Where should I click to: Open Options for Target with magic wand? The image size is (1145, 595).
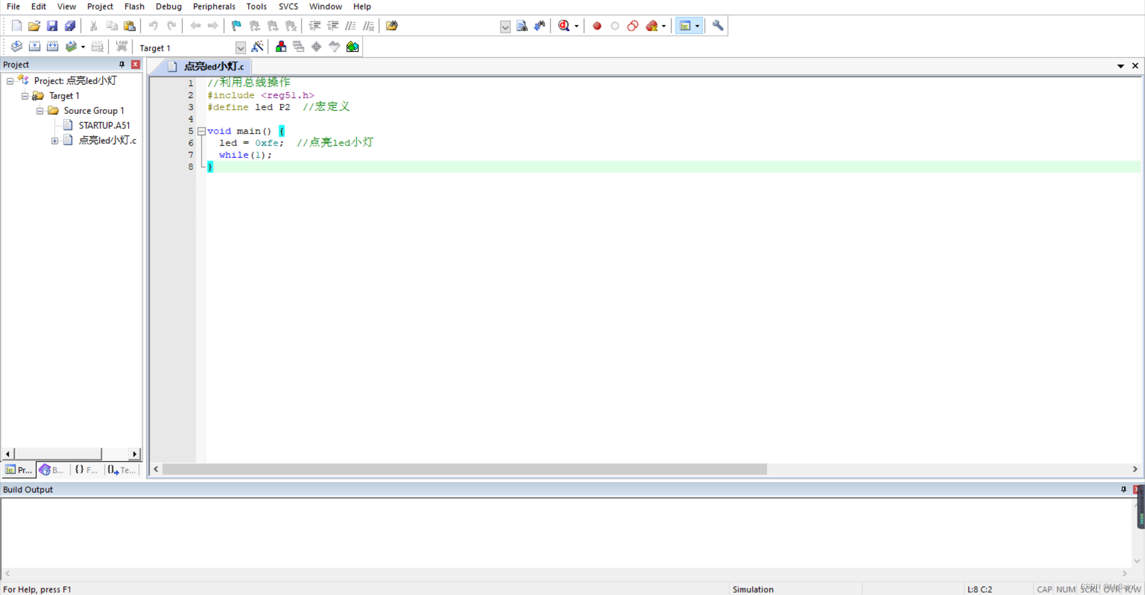pyautogui.click(x=258, y=47)
